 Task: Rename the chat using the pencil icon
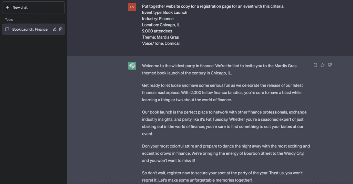click(54, 29)
